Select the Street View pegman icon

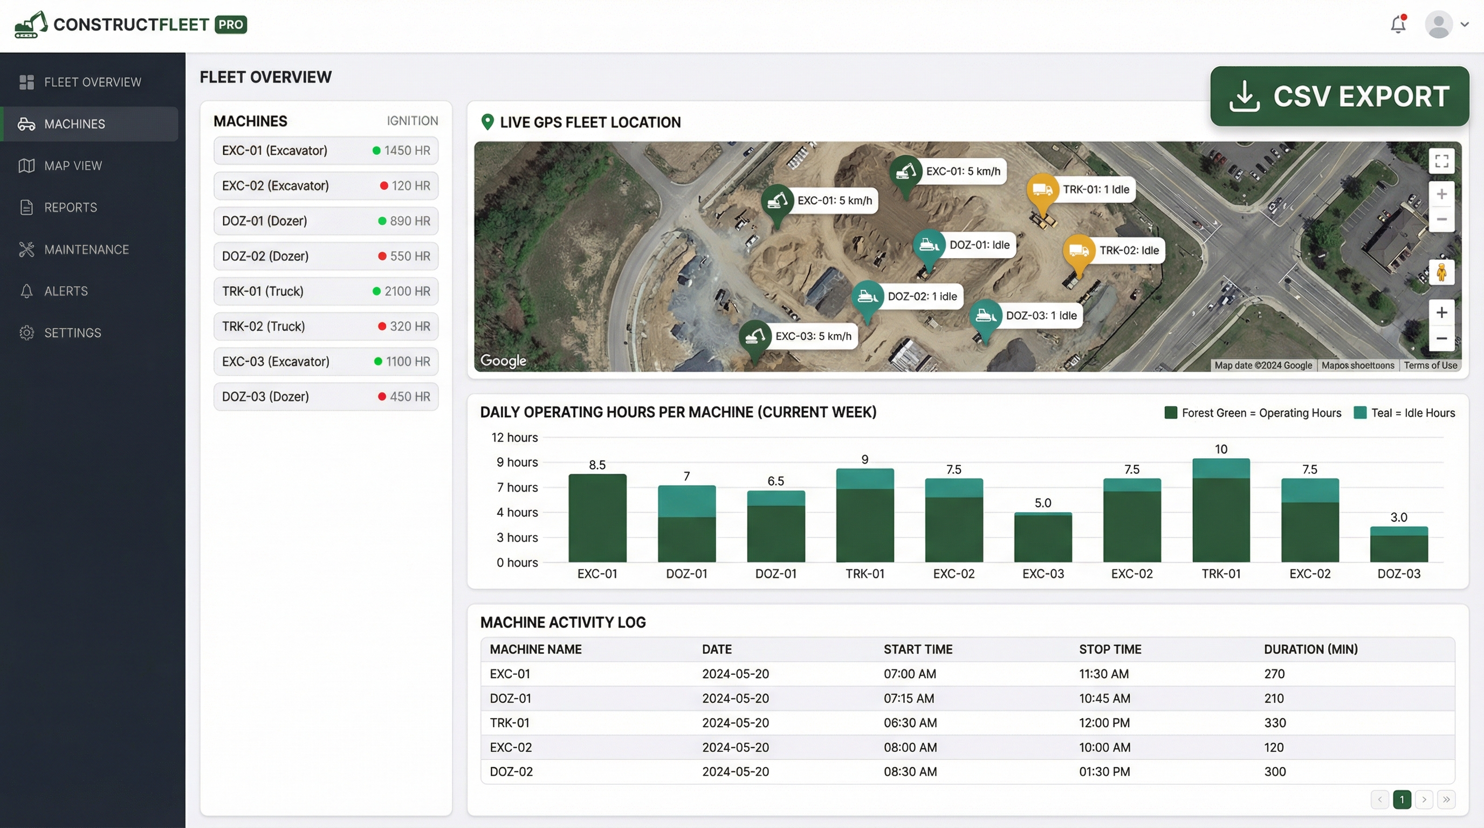coord(1441,272)
